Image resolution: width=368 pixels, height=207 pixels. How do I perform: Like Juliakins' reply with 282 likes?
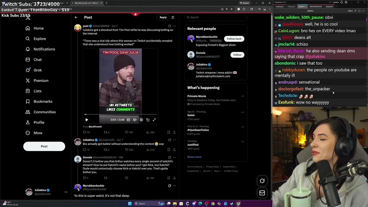coord(129,149)
